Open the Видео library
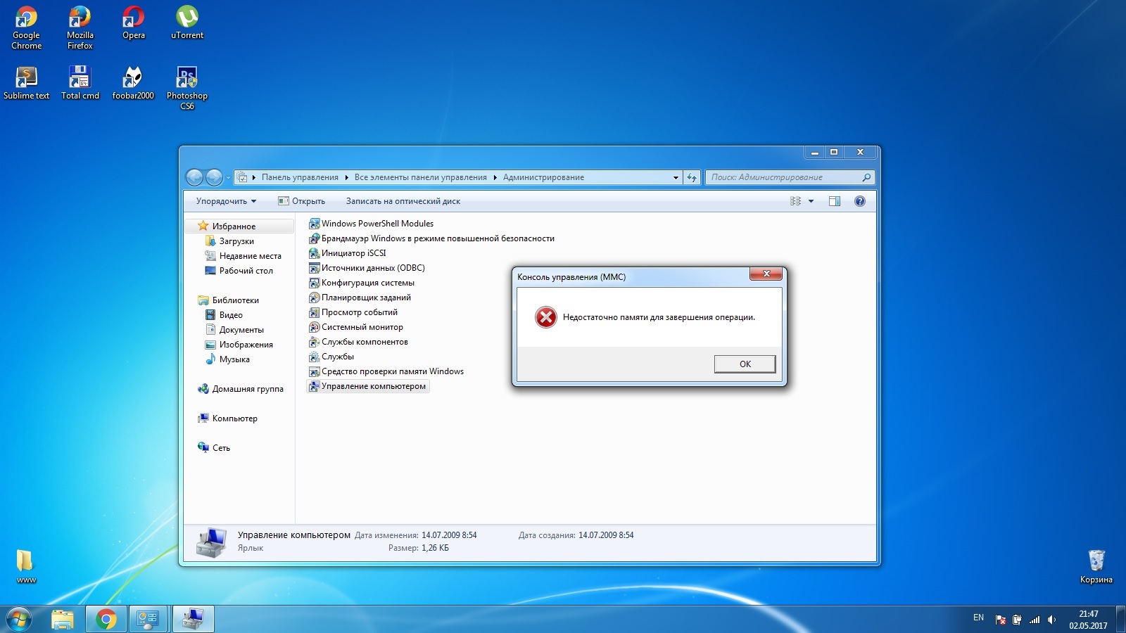The image size is (1126, 633). click(231, 315)
